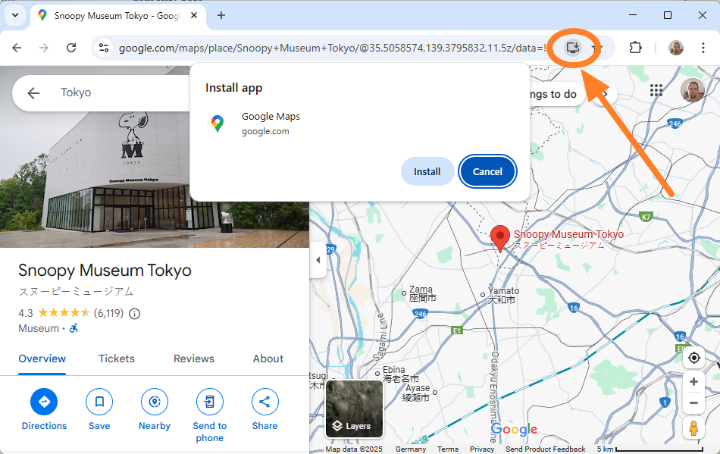Click Send to phone button
Viewport: 720px width, 454px height.
[x=210, y=415]
